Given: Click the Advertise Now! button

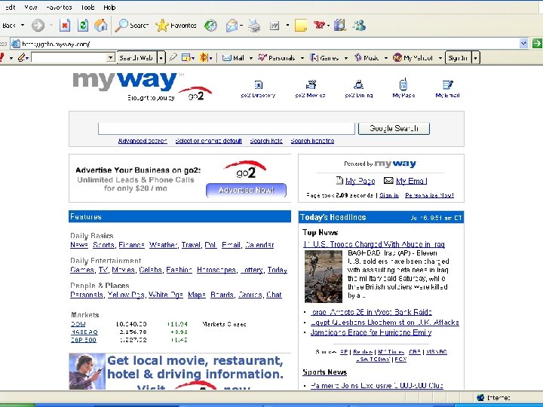Looking at the screenshot, I should (246, 190).
